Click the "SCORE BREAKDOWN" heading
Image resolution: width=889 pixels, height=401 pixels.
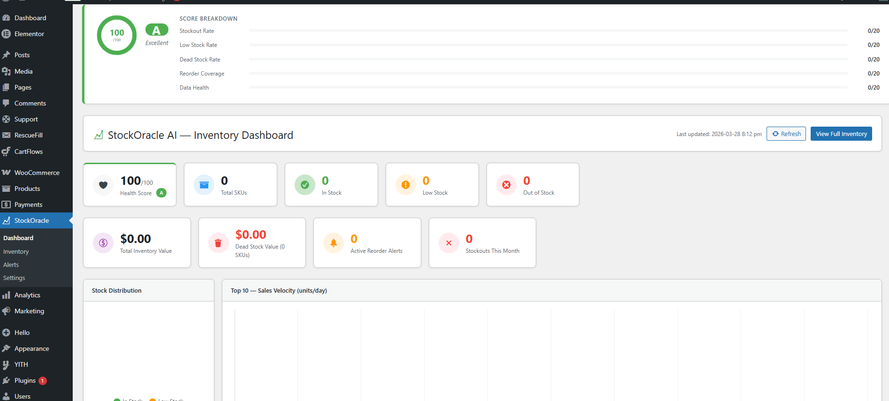[208, 19]
